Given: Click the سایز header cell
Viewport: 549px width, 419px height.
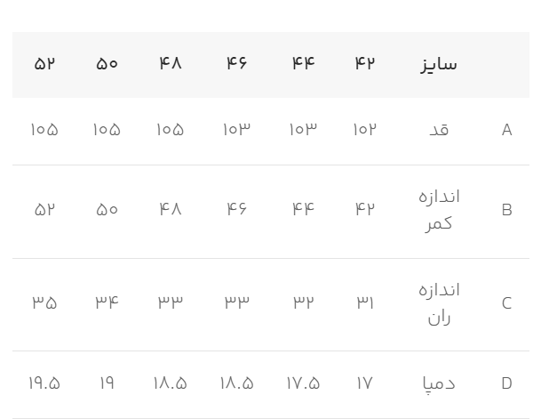Looking at the screenshot, I should coord(438,65).
